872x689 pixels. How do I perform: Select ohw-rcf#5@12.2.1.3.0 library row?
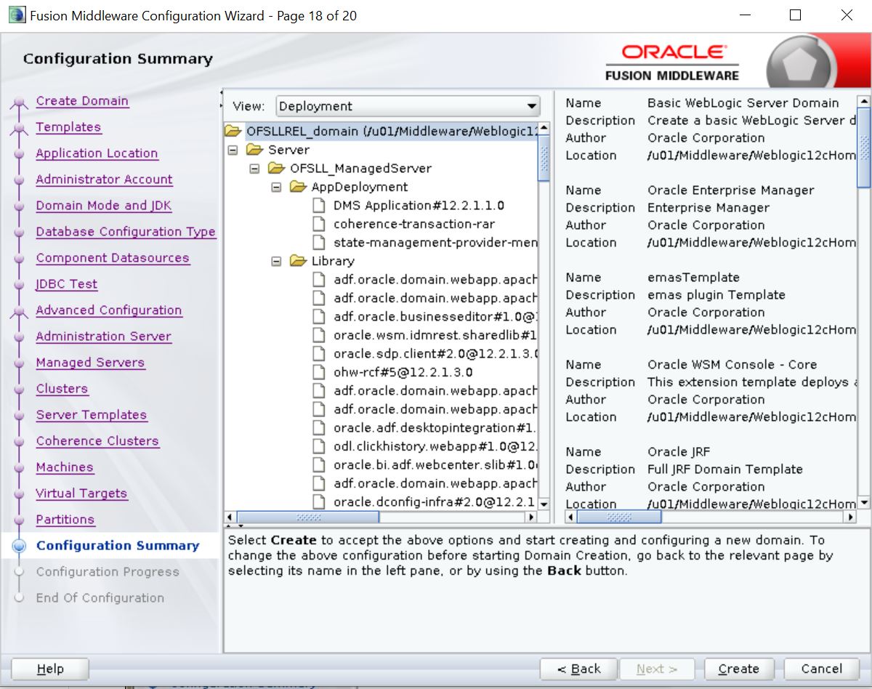pyautogui.click(x=403, y=372)
